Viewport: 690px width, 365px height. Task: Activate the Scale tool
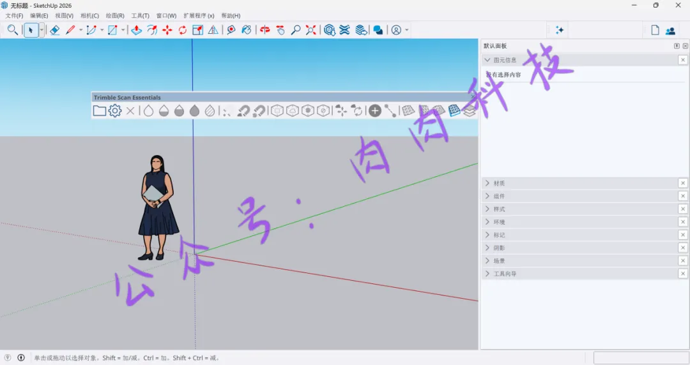(x=198, y=30)
